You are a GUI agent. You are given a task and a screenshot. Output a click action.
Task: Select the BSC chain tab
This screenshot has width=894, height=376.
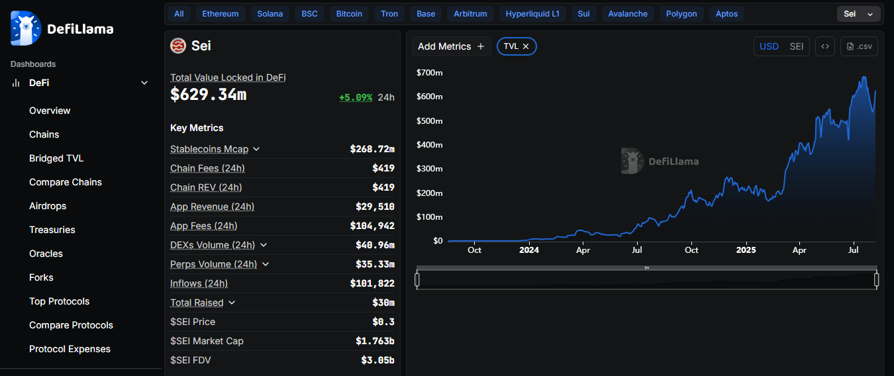click(309, 14)
